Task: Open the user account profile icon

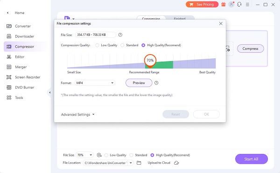Action: 231,4
